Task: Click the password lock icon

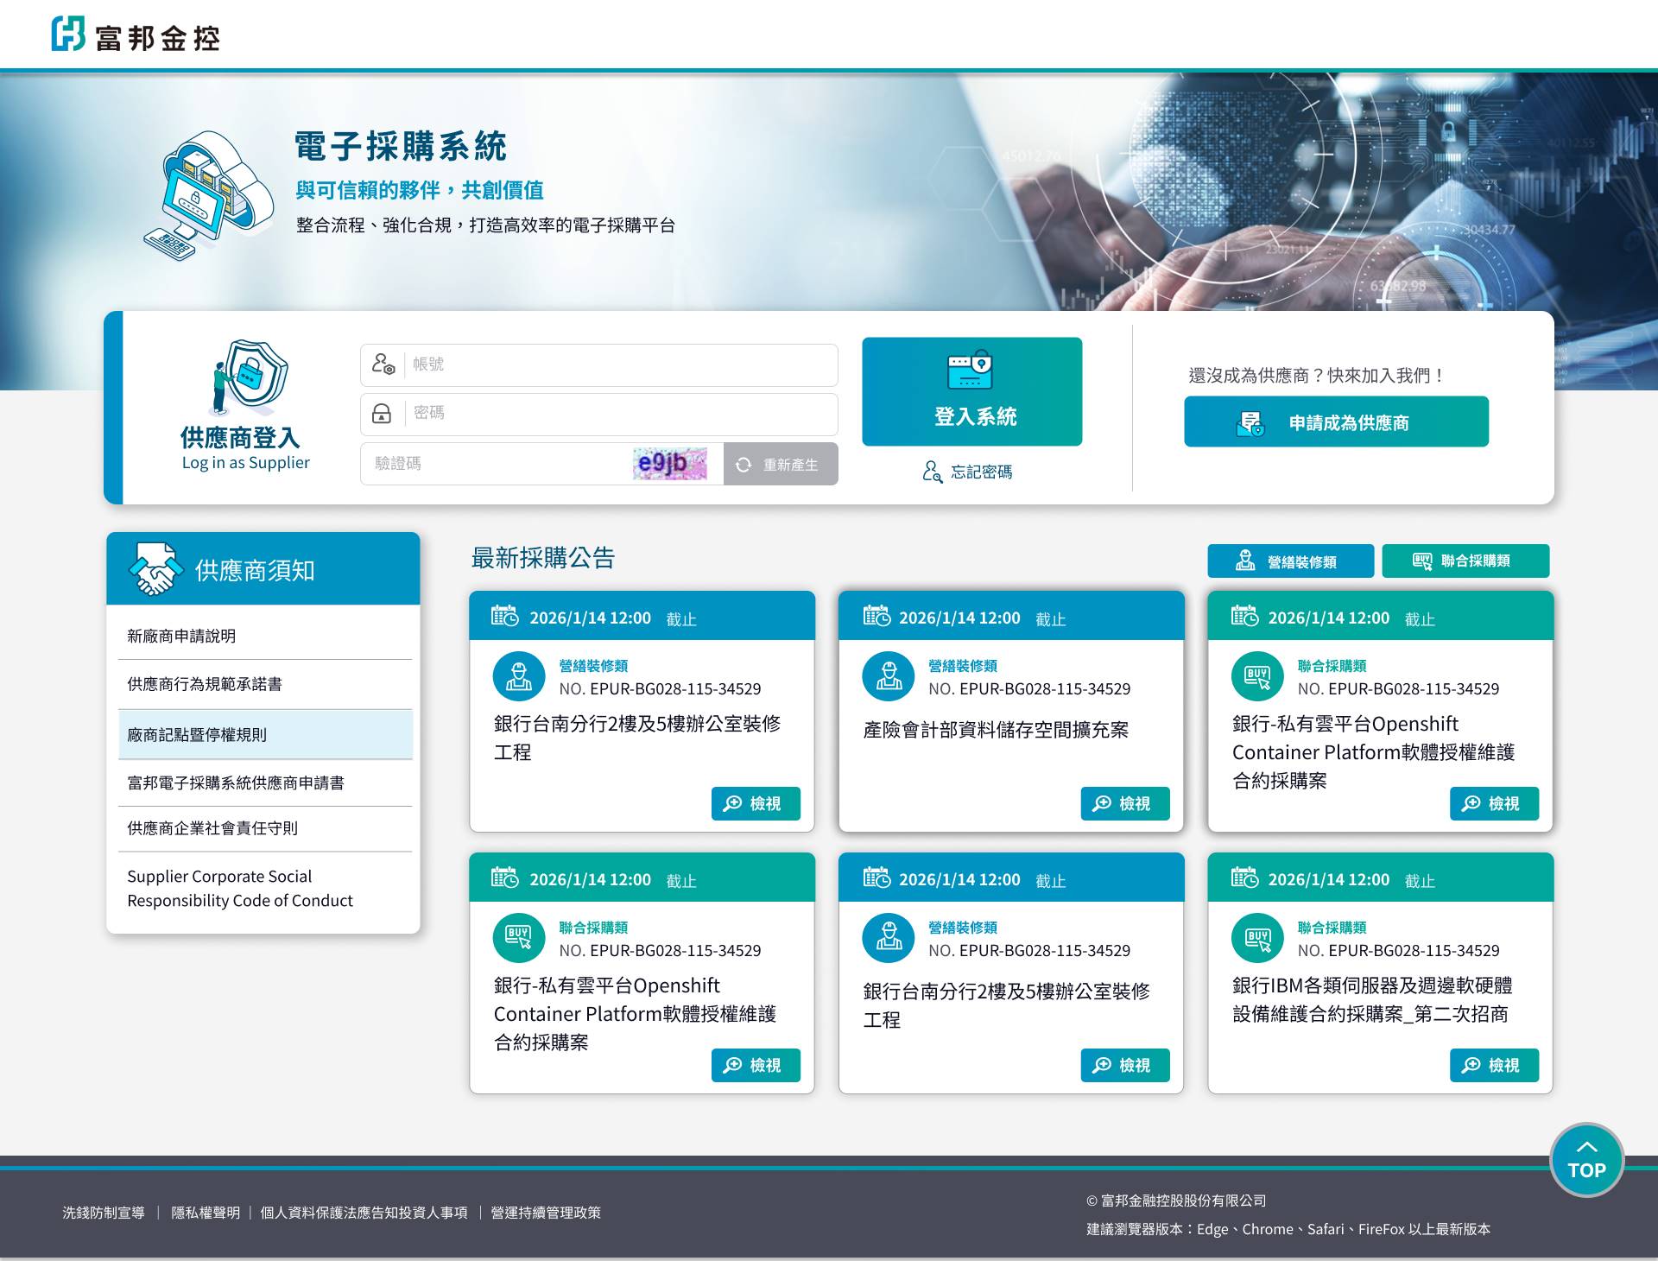Action: [x=381, y=413]
